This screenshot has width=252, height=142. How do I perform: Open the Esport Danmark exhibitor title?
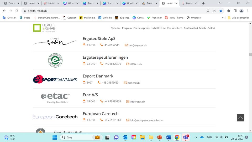pyautogui.click(x=98, y=76)
